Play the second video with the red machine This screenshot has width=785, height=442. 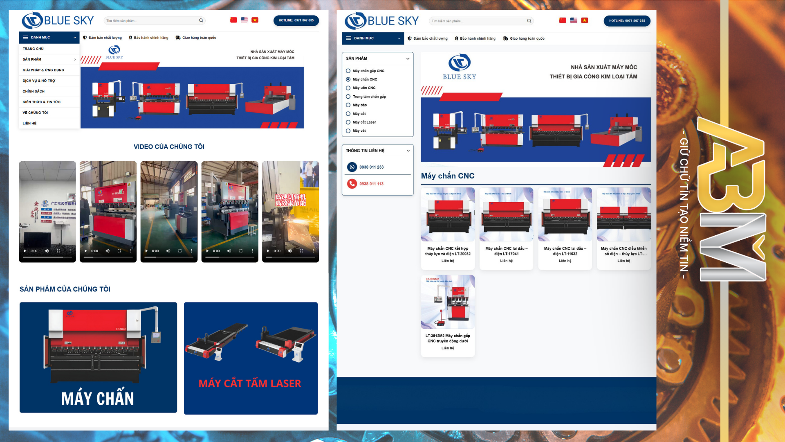(85, 251)
